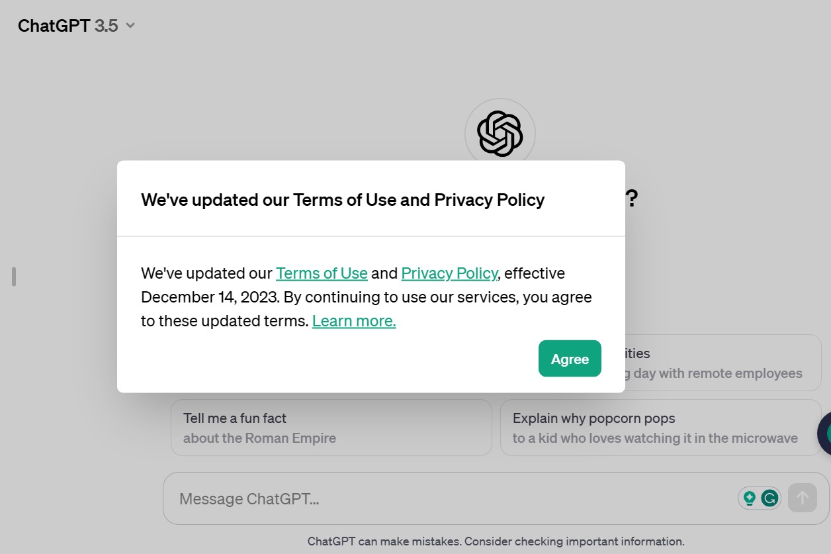Pick the remote employees suggestion card
831x554 pixels.
click(x=723, y=363)
